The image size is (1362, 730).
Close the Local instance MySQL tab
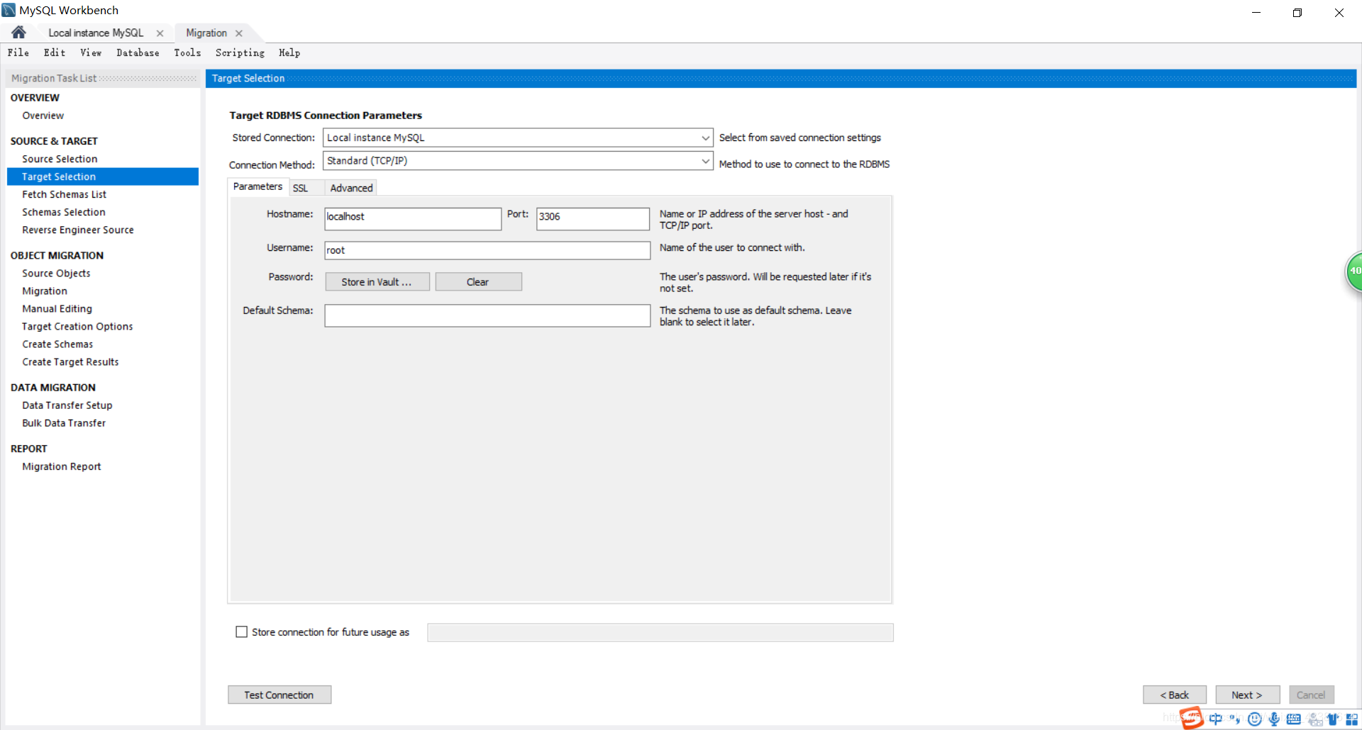pos(160,33)
